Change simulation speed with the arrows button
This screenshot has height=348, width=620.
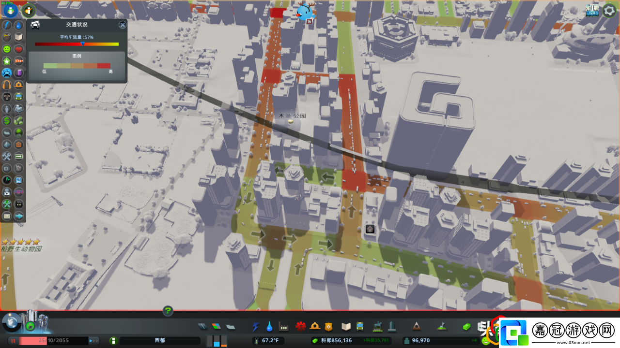click(94, 341)
